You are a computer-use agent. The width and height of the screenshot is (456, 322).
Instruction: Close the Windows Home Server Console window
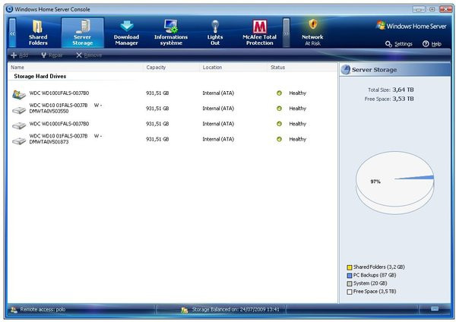pos(445,9)
